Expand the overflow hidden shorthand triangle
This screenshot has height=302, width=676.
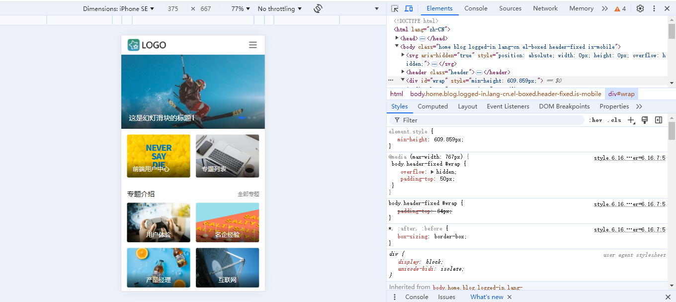(x=432, y=172)
